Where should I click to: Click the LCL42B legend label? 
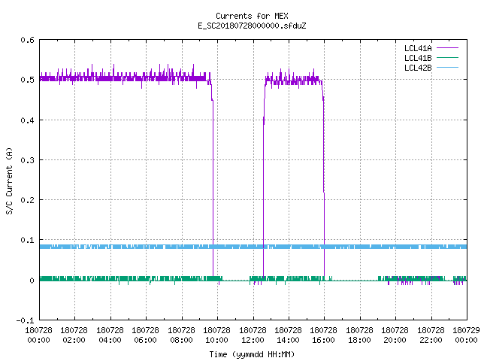(x=418, y=68)
